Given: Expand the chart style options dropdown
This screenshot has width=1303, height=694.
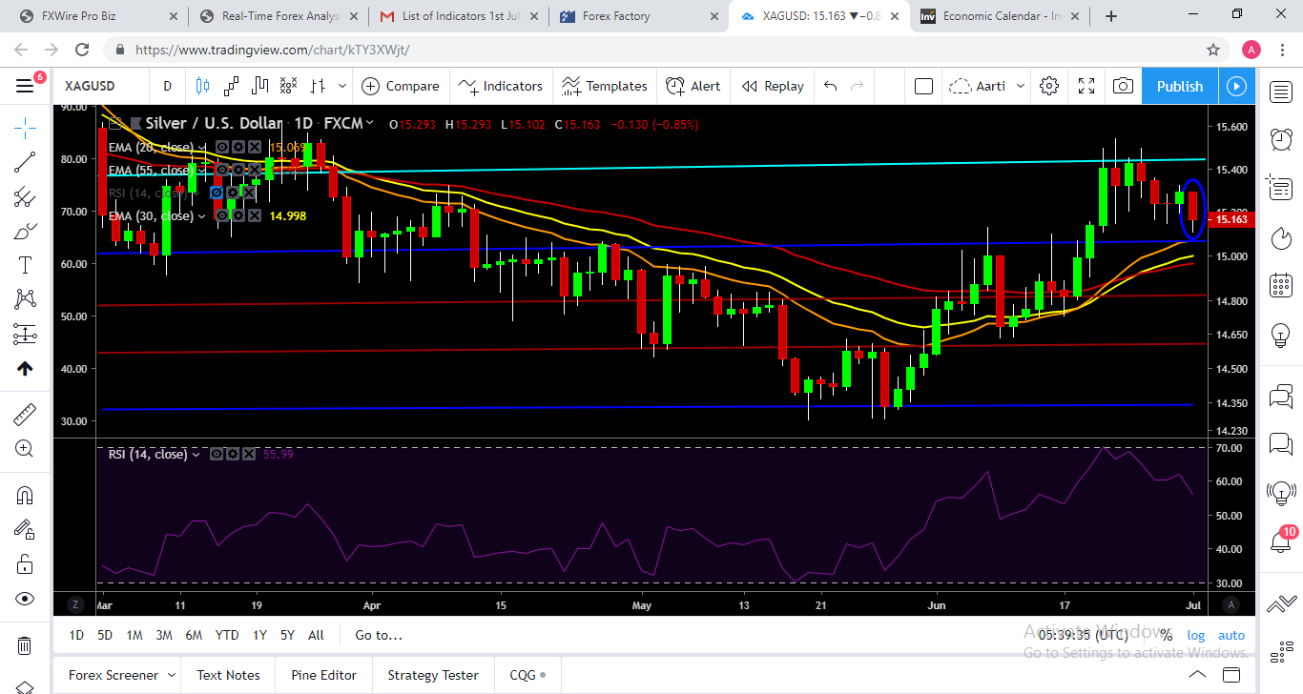Looking at the screenshot, I should click(x=342, y=86).
